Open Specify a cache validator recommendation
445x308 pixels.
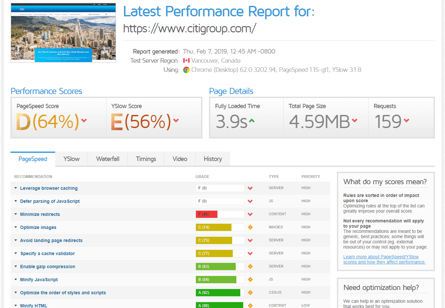(48, 253)
